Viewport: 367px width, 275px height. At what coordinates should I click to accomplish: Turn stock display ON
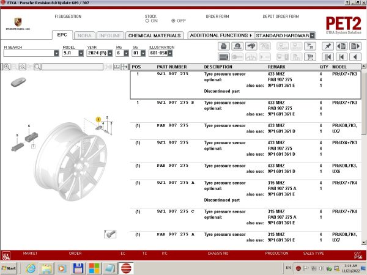click(147, 21)
